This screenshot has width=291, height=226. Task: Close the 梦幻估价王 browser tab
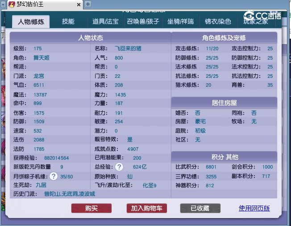79,4
